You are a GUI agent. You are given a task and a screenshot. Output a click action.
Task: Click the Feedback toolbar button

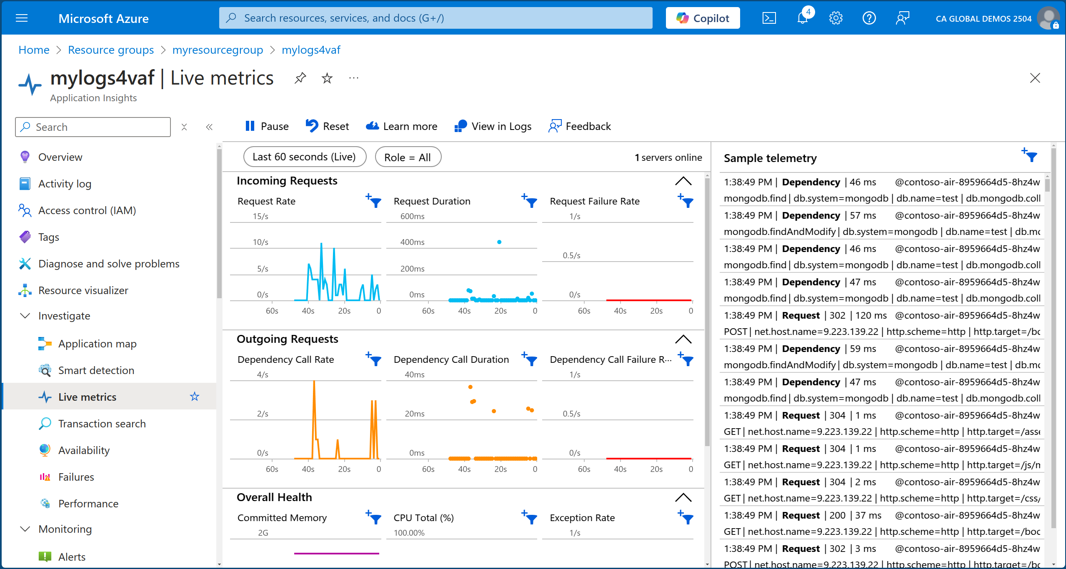point(580,126)
